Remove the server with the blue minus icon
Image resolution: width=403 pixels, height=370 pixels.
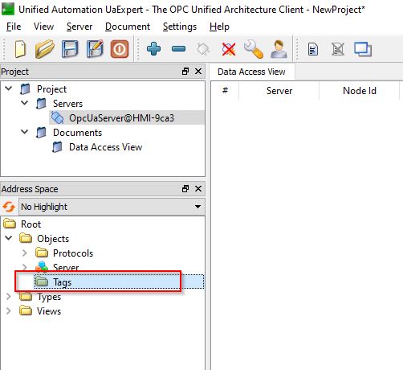(x=178, y=49)
